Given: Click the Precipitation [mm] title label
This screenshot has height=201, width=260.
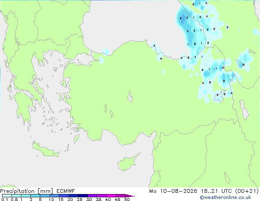Looking at the screenshot, I should (27, 191).
